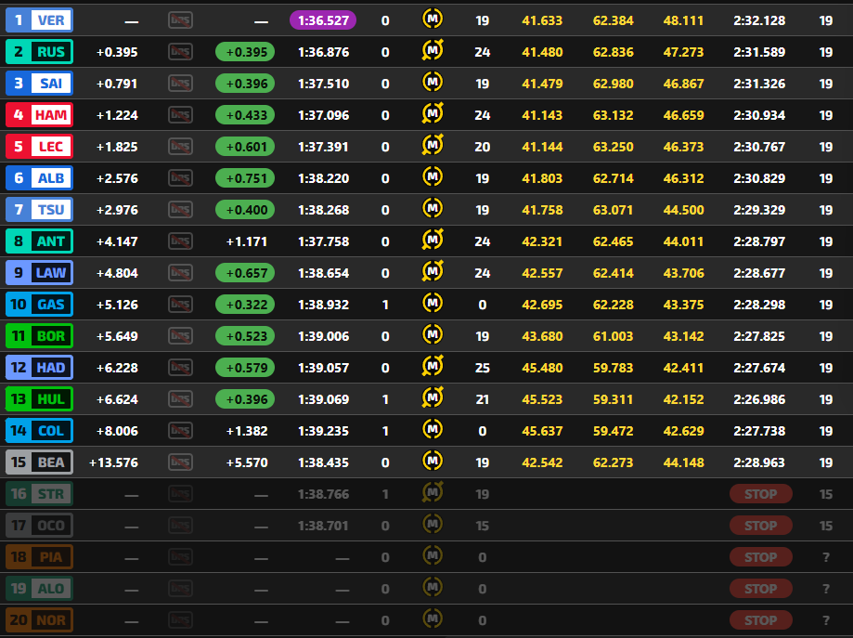This screenshot has width=853, height=638.
Task: Click the STOP badge in NOR row
Action: 760,620
